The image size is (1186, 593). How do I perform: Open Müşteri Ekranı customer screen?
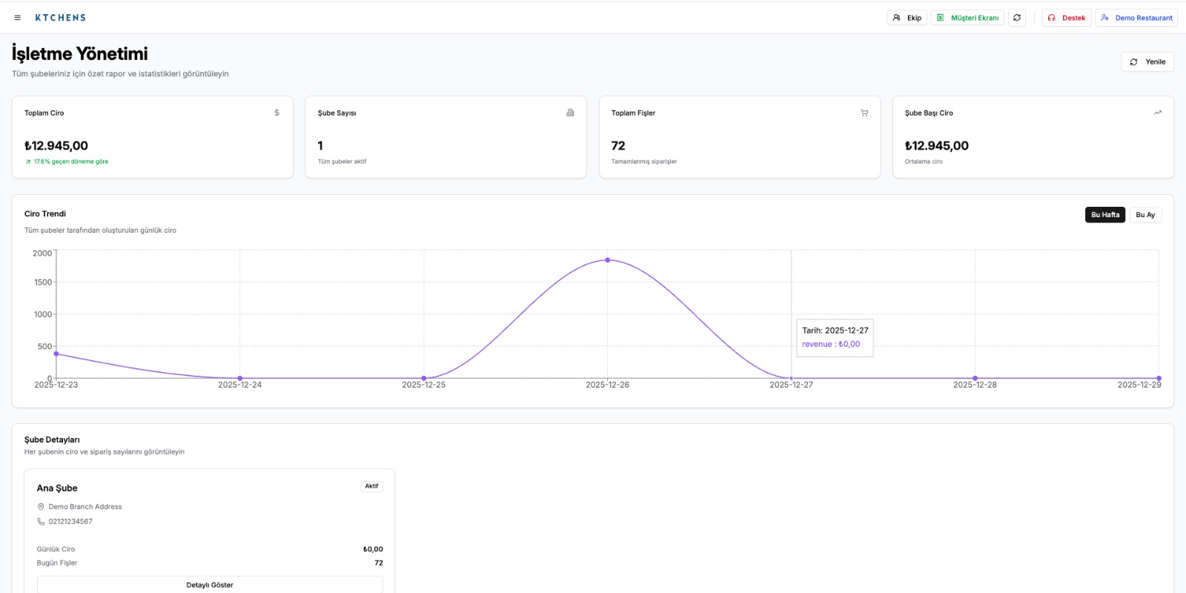click(x=968, y=18)
